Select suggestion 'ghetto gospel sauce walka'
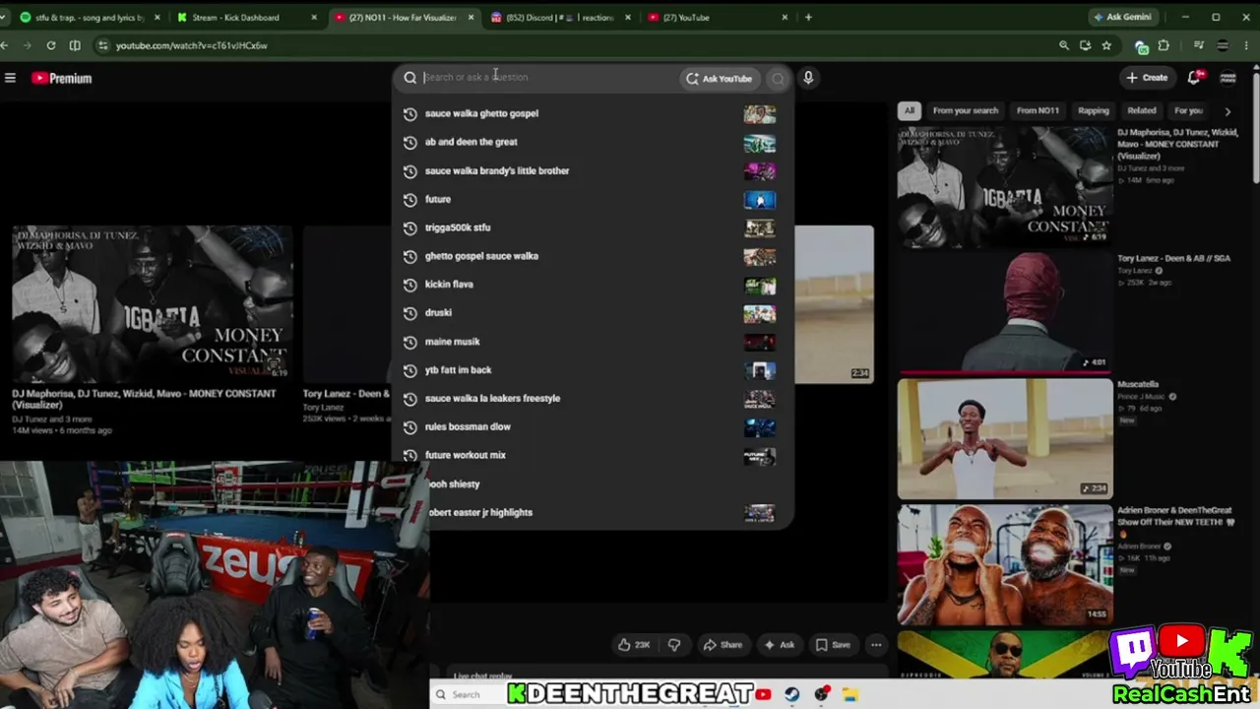This screenshot has height=709, width=1260. pyautogui.click(x=592, y=257)
